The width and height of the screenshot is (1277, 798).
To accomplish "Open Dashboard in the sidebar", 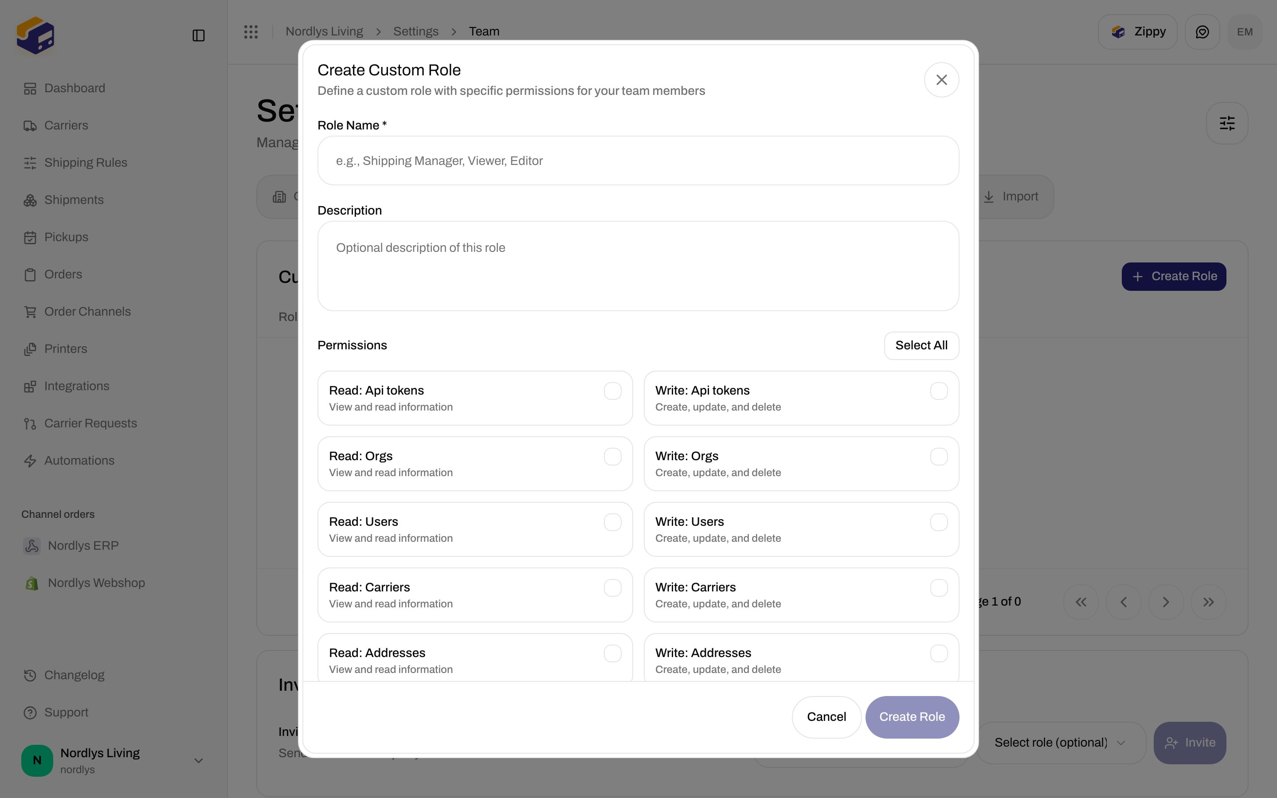I will tap(113, 89).
